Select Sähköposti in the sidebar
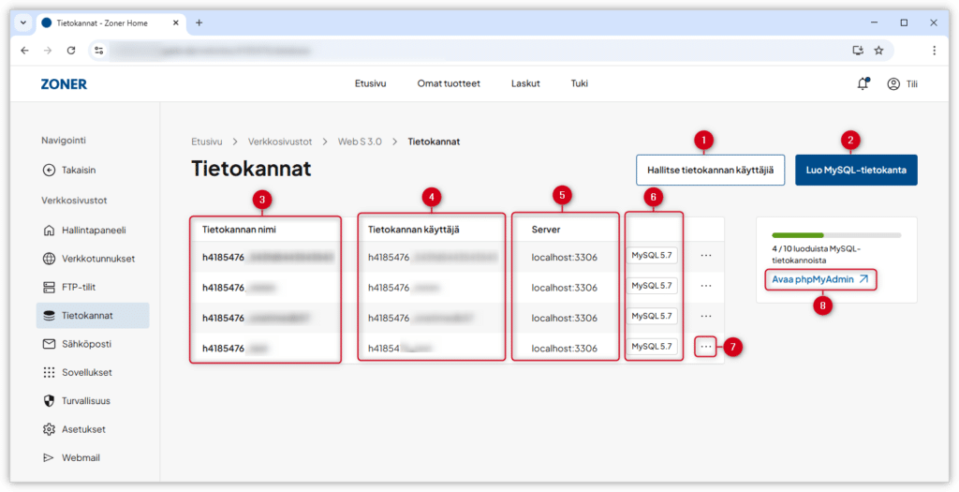959x492 pixels. click(89, 344)
